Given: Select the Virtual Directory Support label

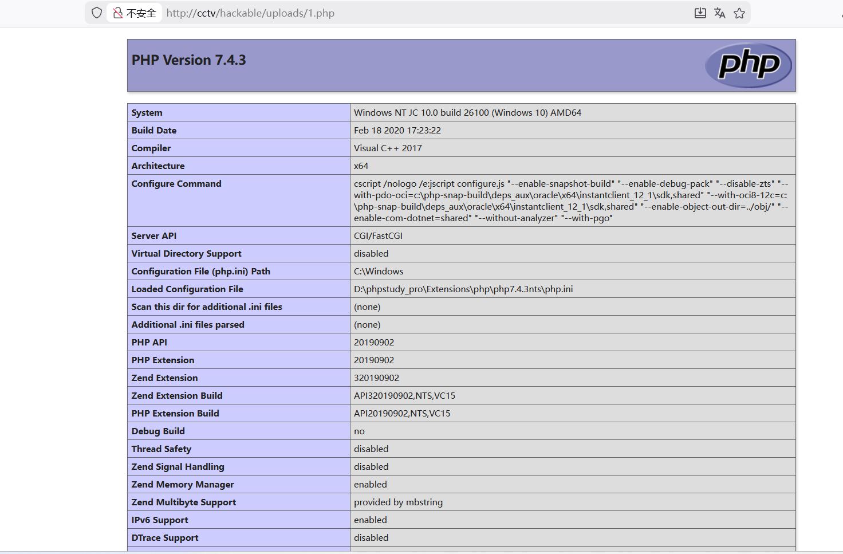Looking at the screenshot, I should pyautogui.click(x=187, y=254).
